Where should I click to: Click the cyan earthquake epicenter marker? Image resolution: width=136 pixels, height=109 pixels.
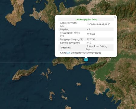pos(86,59)
